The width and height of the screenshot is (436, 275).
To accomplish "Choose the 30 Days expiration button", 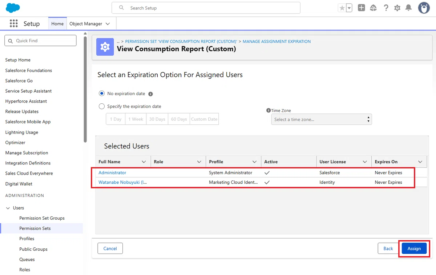I will tap(157, 119).
